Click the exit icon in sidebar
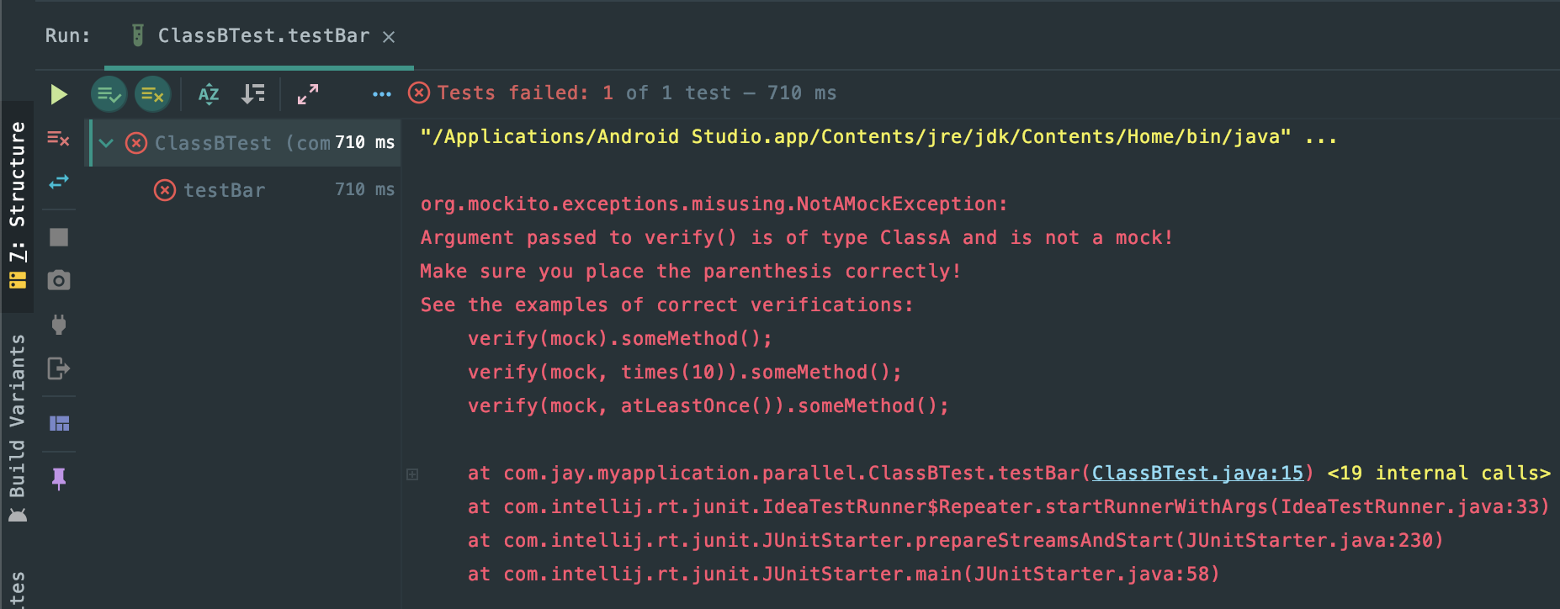Viewport: 1560px width, 609px height. pos(58,368)
